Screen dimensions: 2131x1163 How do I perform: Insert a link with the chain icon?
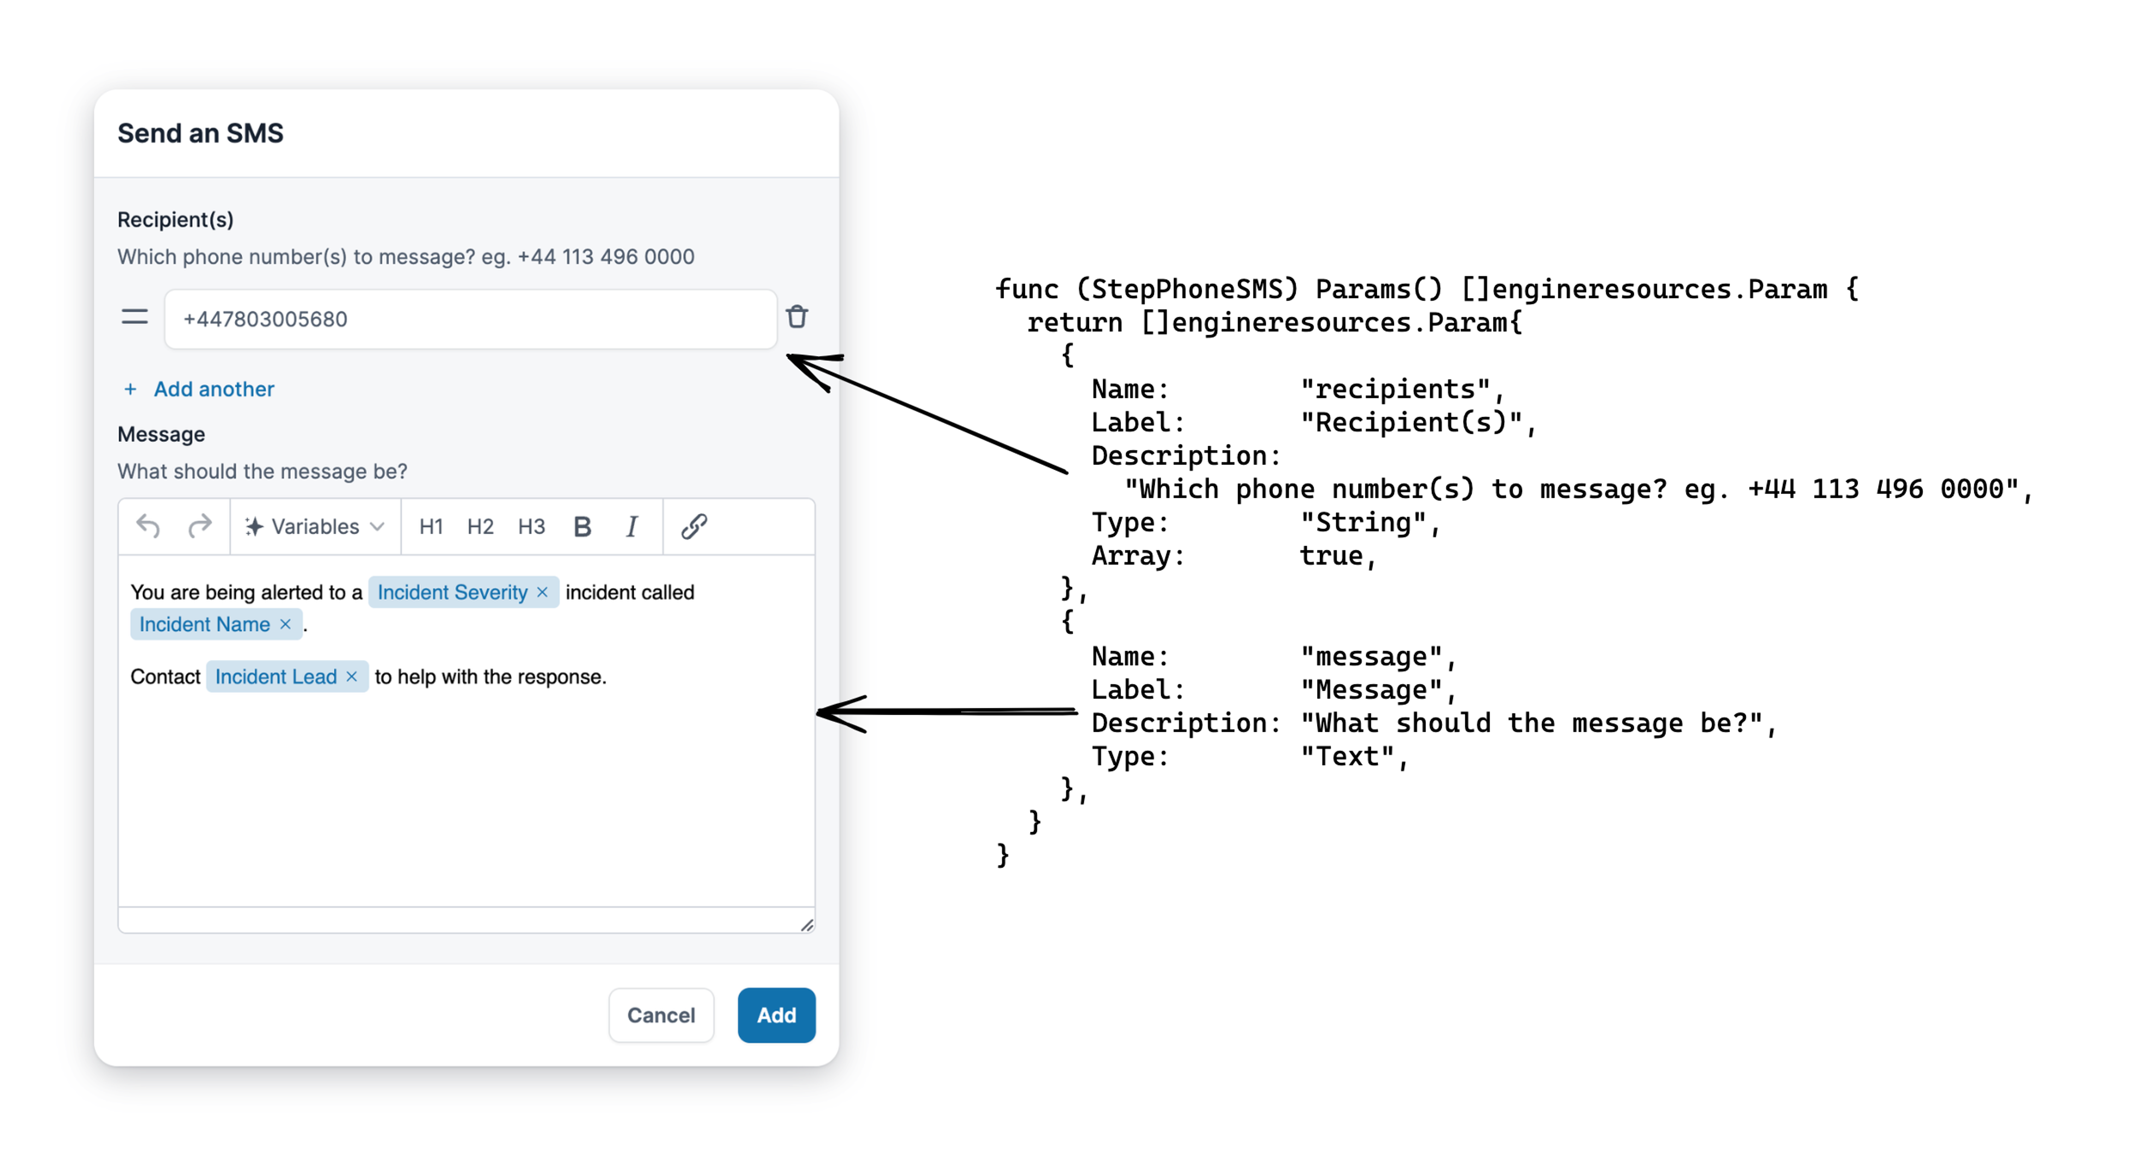tap(693, 526)
